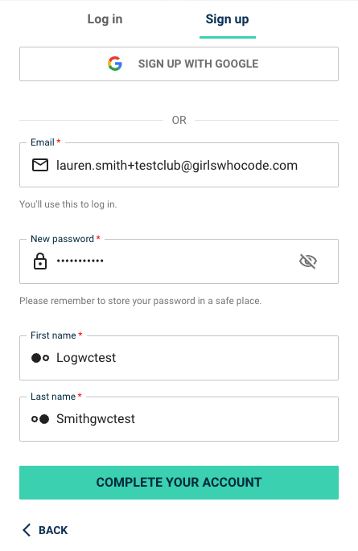Click the First name field's dots icon
This screenshot has width=358, height=551.
(40, 358)
